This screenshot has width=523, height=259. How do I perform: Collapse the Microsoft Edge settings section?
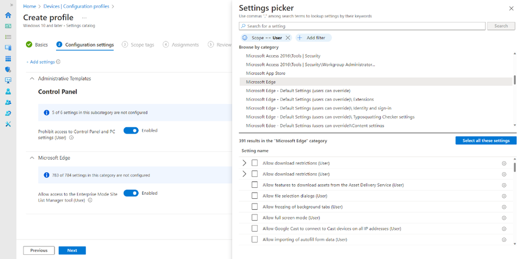(x=32, y=158)
